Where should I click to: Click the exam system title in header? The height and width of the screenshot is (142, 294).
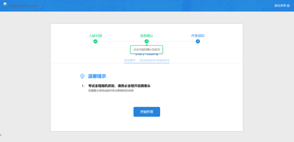click(23, 6)
